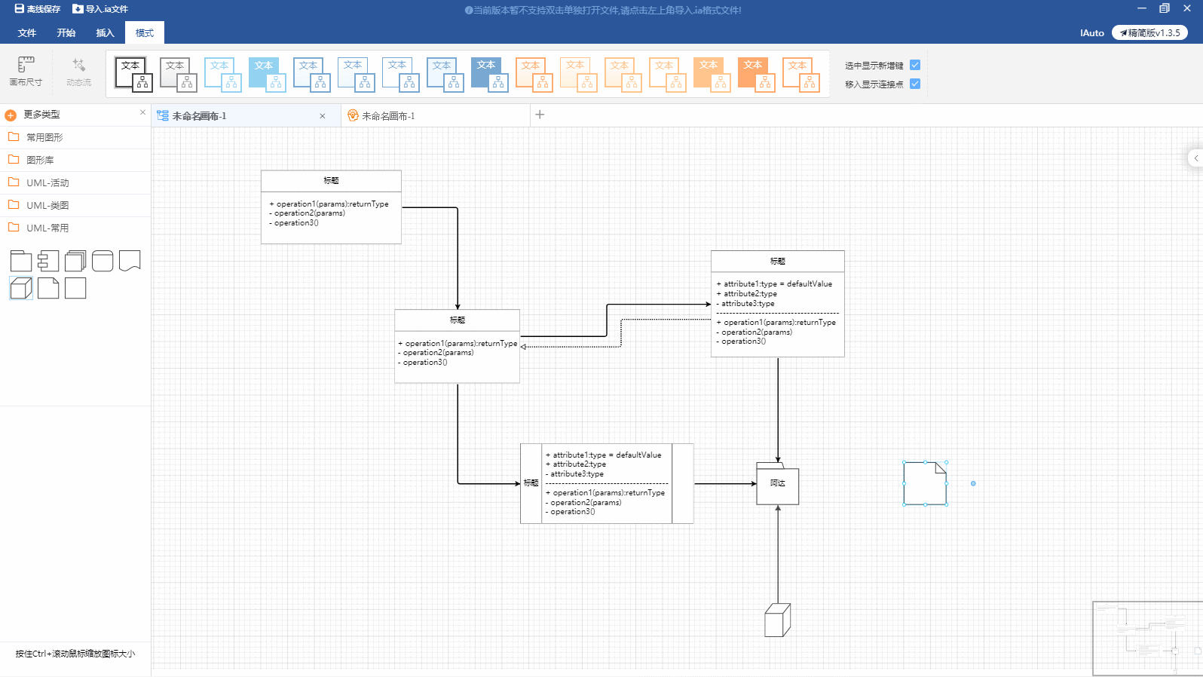Screen dimensions: 1203x677
Task: Click the import .ia file icon
Action: [78, 9]
